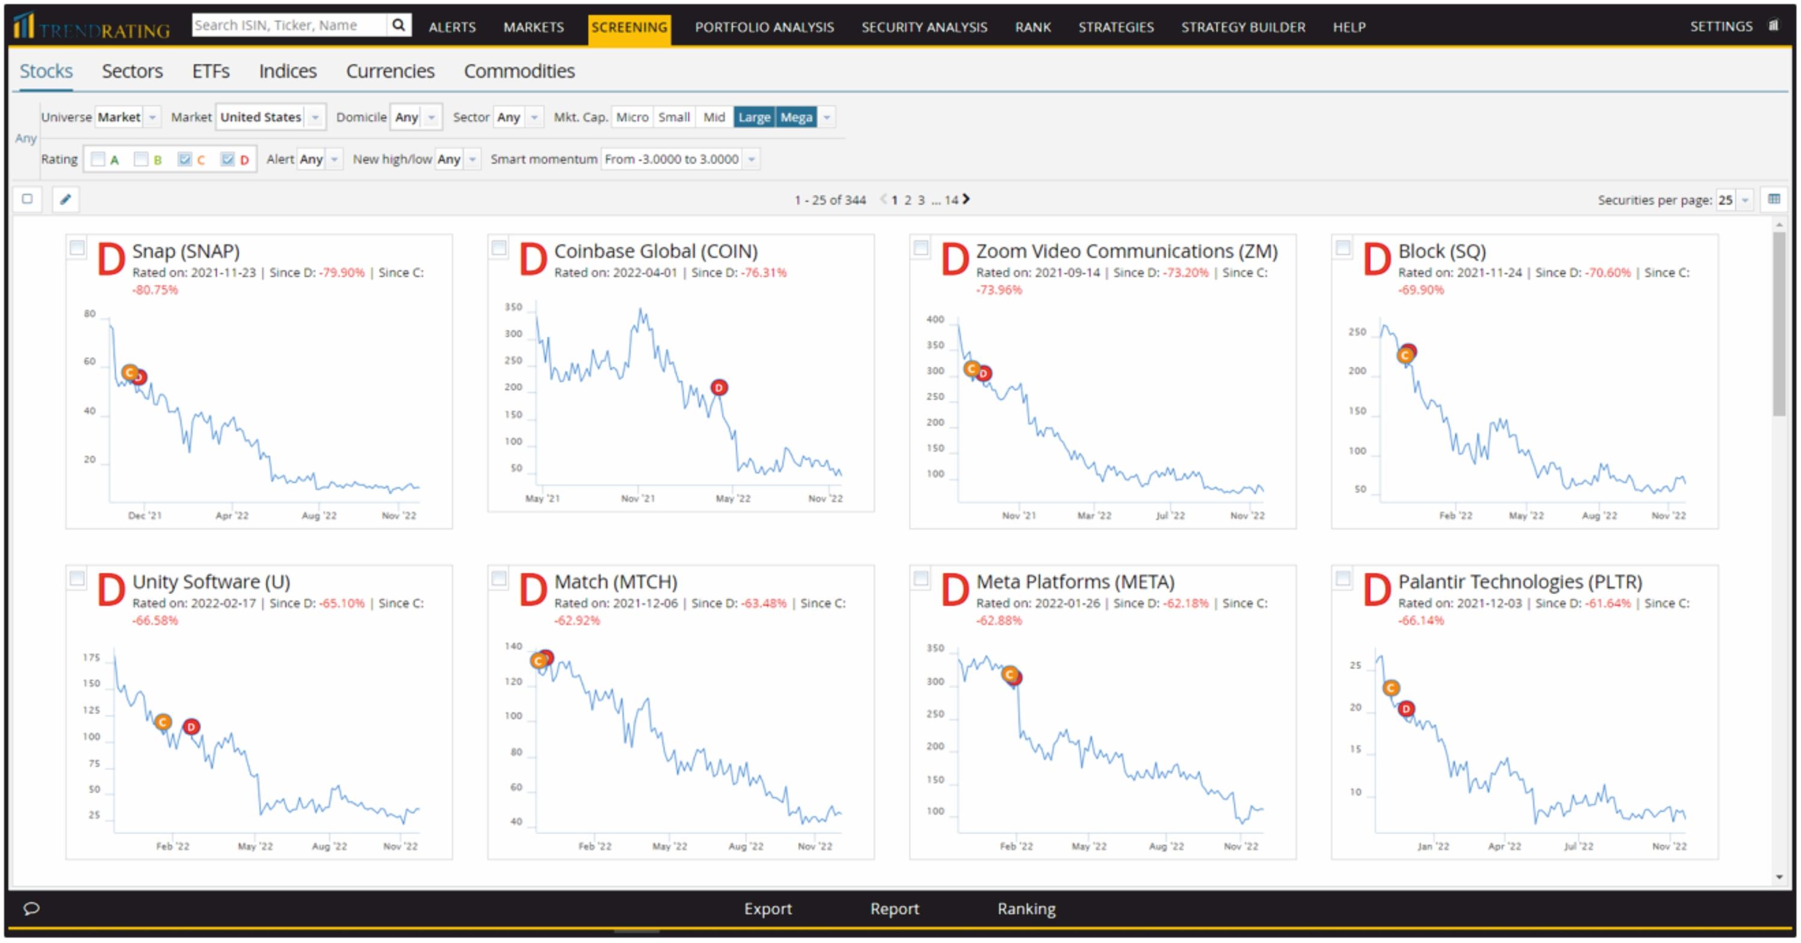
Task: Uncheck the D rating filter
Action: pyautogui.click(x=228, y=159)
